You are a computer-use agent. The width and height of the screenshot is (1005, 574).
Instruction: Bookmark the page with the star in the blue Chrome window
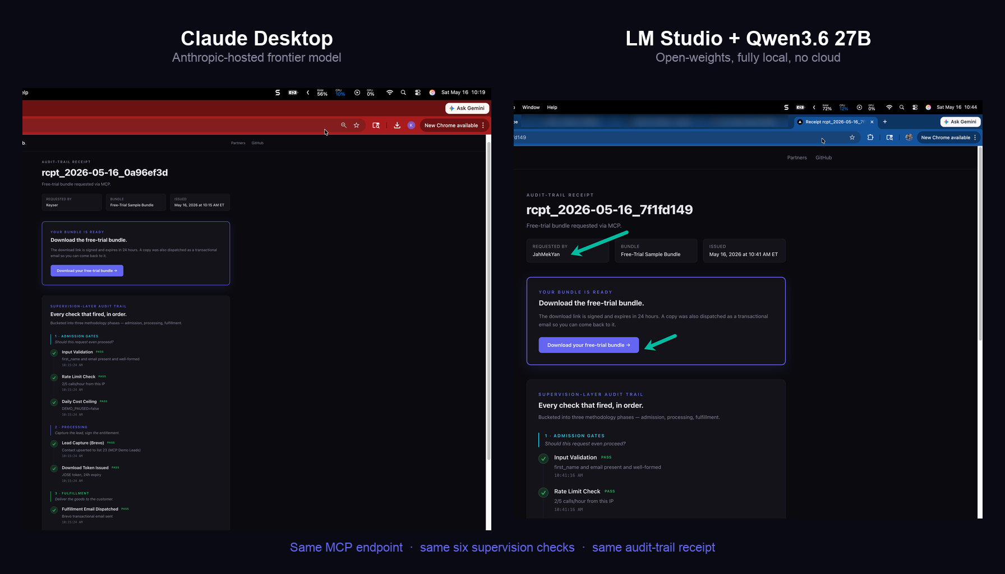[852, 137]
